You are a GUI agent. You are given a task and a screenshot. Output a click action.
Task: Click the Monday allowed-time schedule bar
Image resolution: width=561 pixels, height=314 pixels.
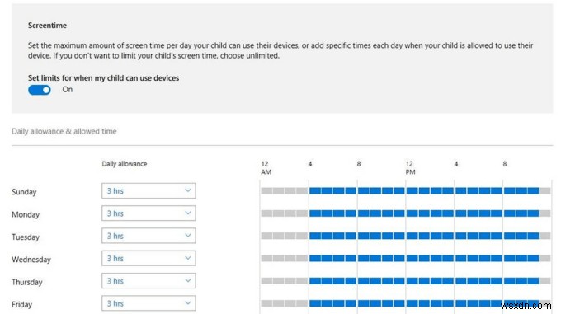point(406,213)
